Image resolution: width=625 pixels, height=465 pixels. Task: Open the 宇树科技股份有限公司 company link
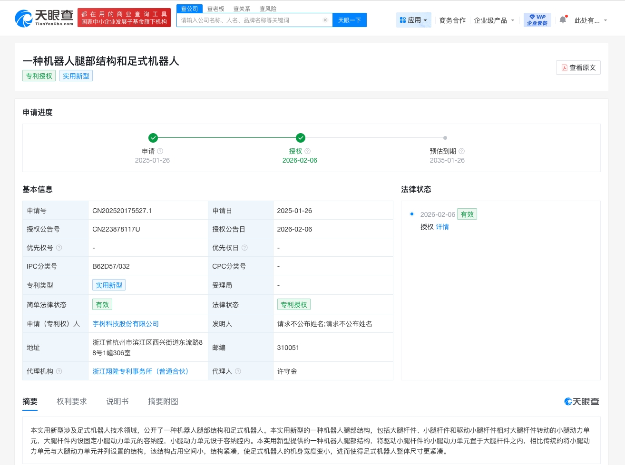point(126,324)
